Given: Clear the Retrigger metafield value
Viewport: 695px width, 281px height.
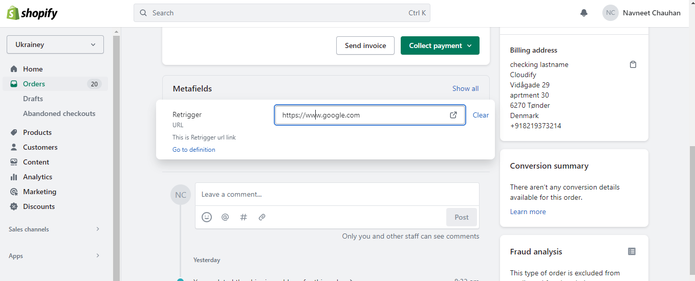Looking at the screenshot, I should (481, 115).
